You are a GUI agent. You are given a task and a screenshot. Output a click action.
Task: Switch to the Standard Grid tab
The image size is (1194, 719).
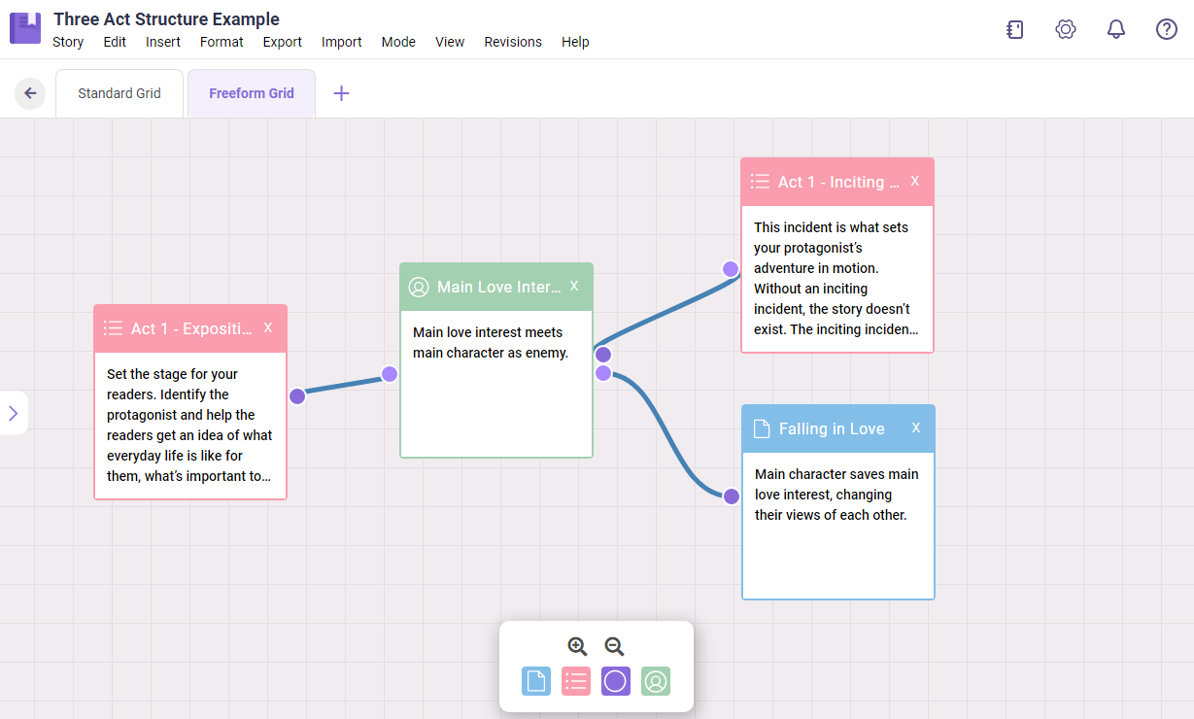pos(119,93)
